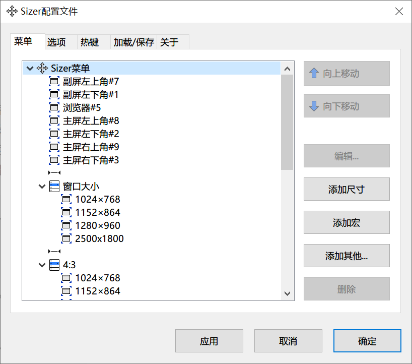
Task: Select the 主屏左上角#8 entry
Action: tap(91, 120)
